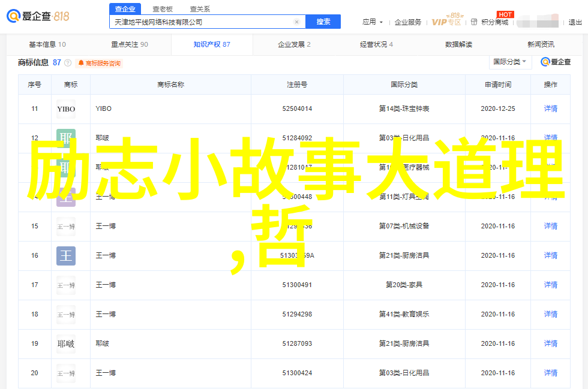
Task: Open trademark image in row 17
Action: (66, 285)
